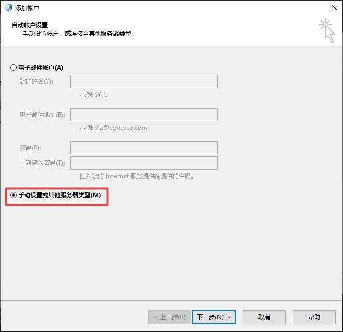This screenshot has height=332, width=343.
Task: Click the 自动帐户设置 heading
Action: coord(30,25)
